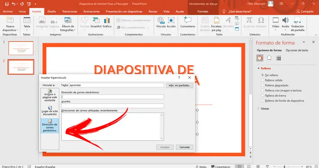The image size is (319, 168).
Task: Select slide 1 thumbnail
Action: (x=21, y=48)
